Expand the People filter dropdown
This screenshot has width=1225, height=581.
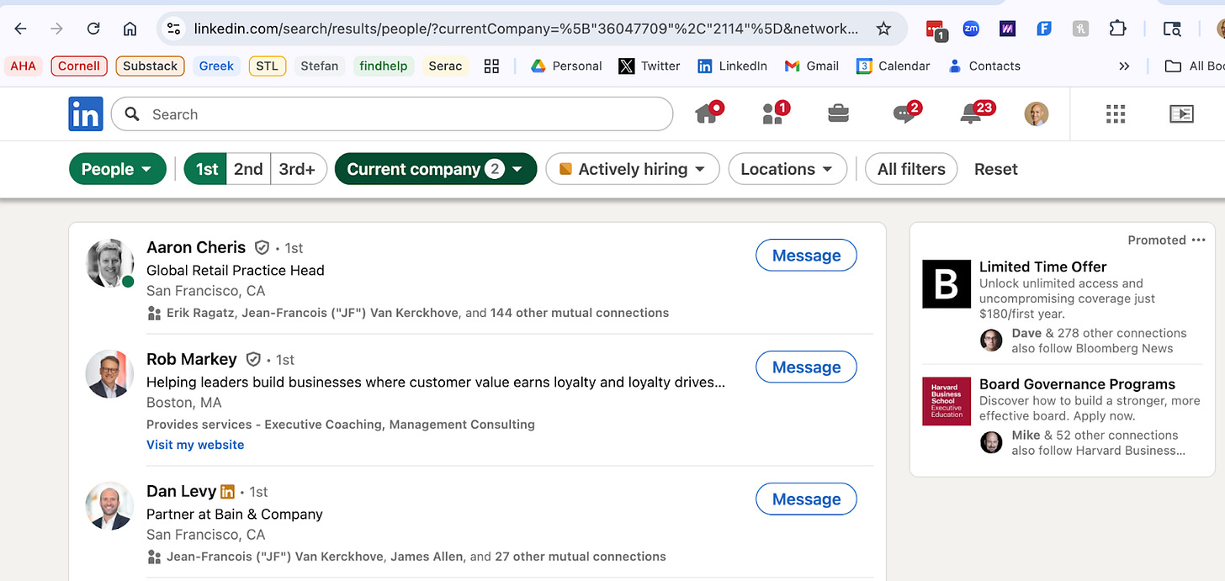pos(117,169)
